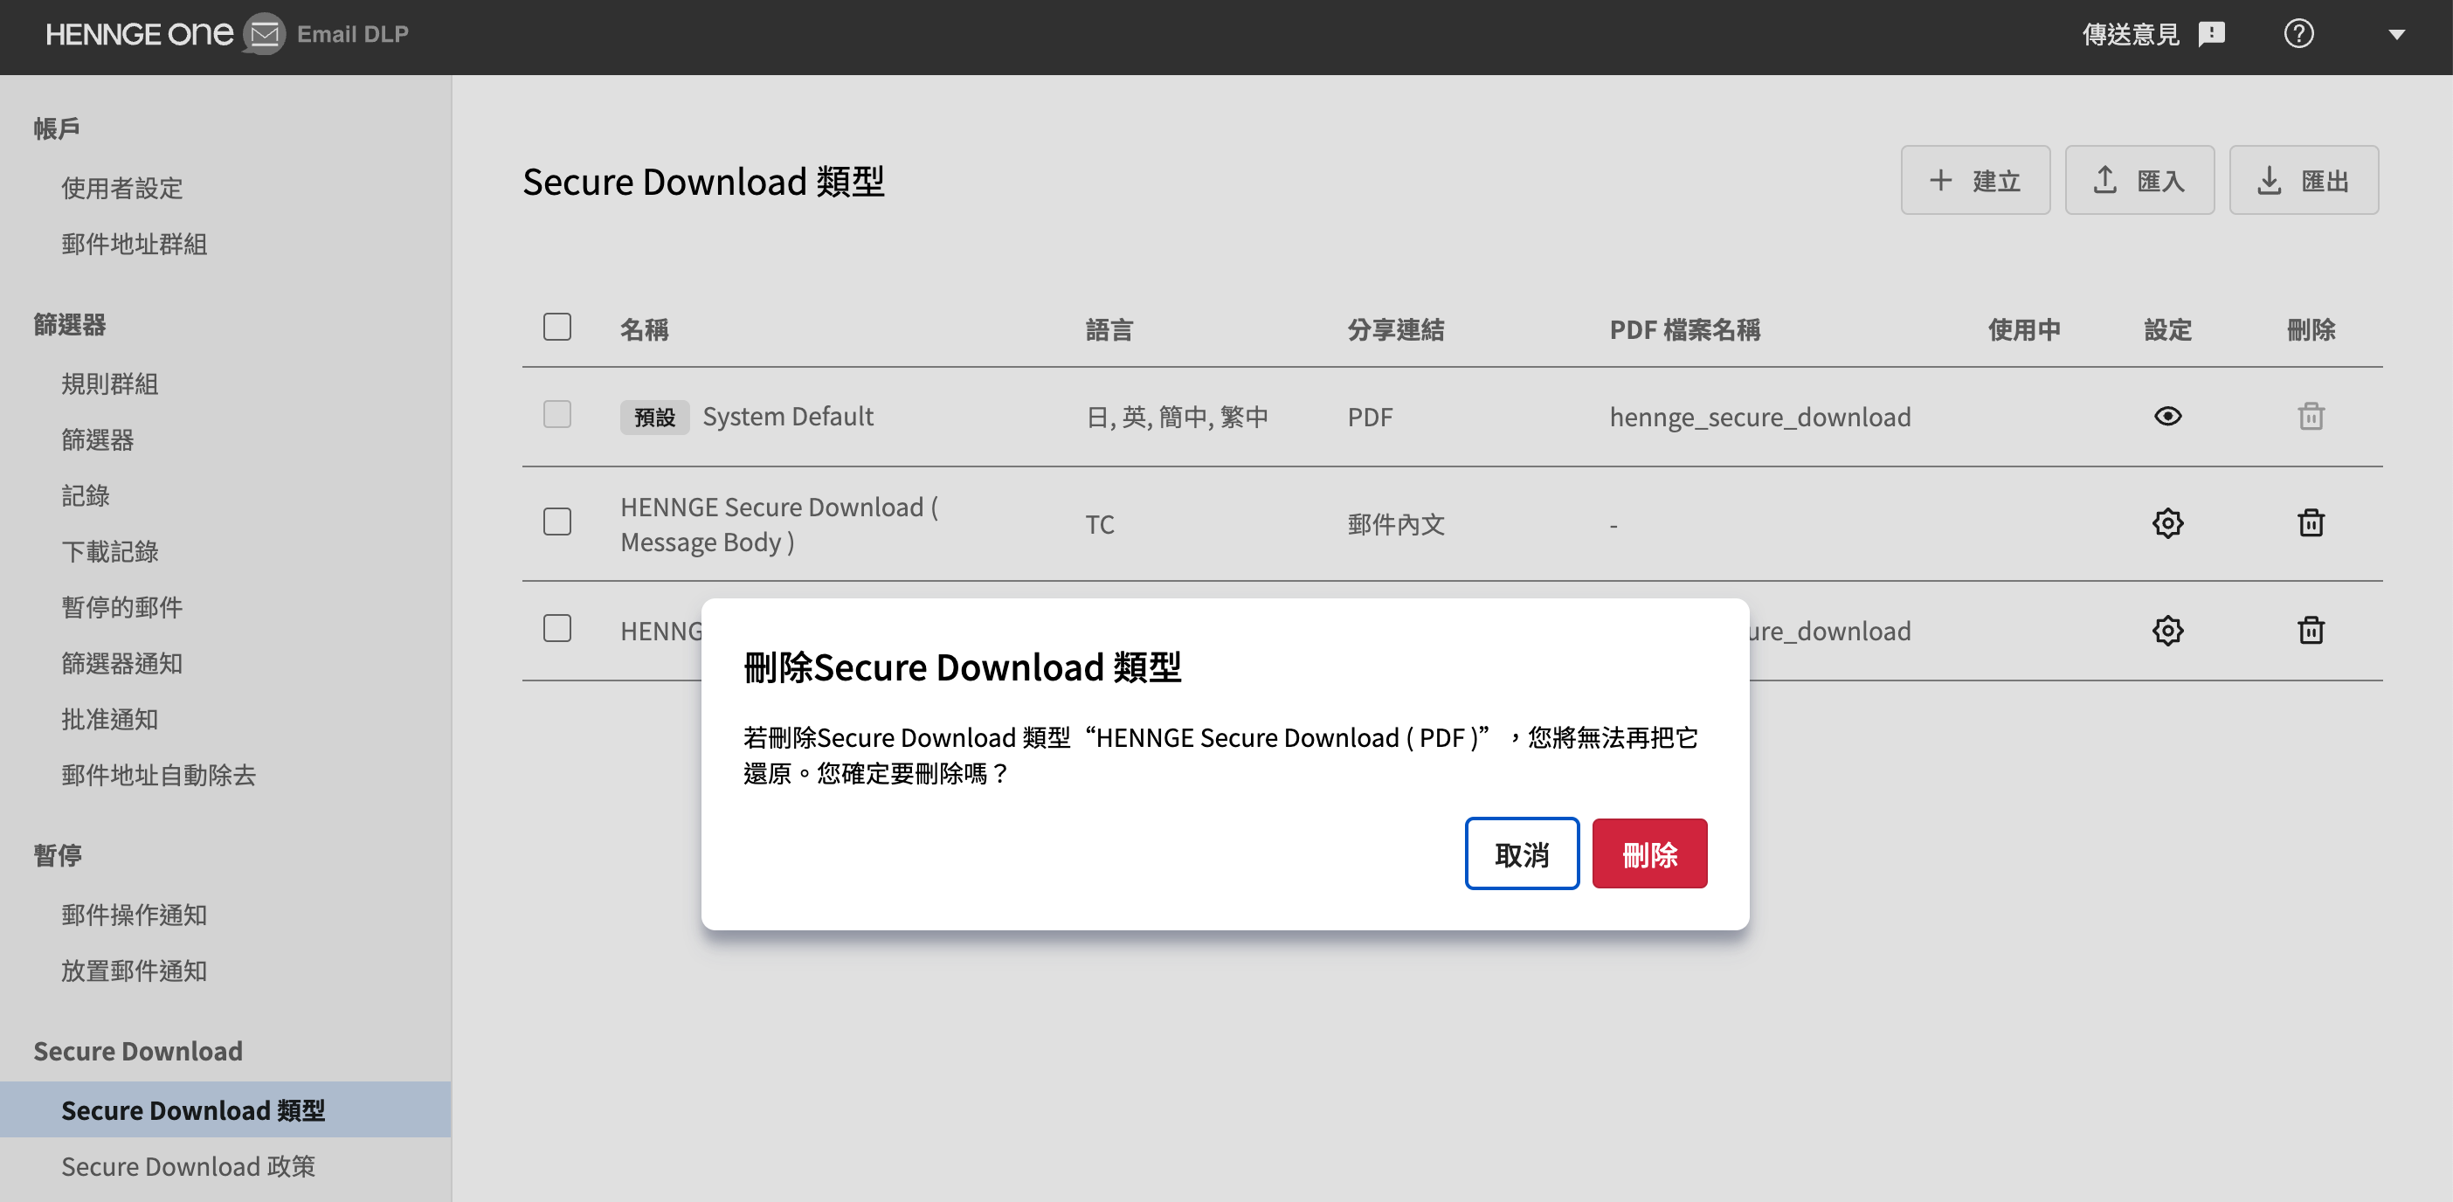Click the 傳送意見 feedback icon

pos(2211,34)
